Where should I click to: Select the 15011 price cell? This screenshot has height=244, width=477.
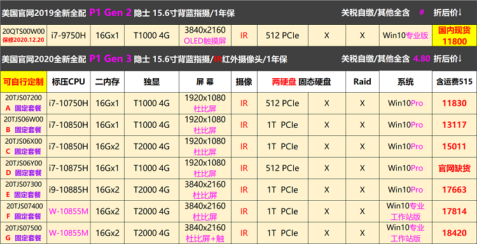455,146
